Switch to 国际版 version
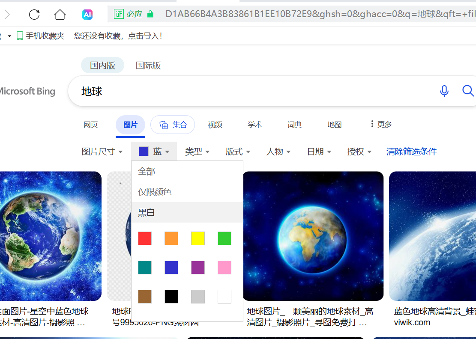 (x=148, y=65)
